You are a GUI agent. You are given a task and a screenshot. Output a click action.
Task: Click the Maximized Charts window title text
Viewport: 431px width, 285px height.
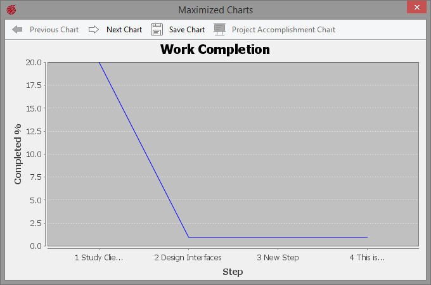coord(215,10)
